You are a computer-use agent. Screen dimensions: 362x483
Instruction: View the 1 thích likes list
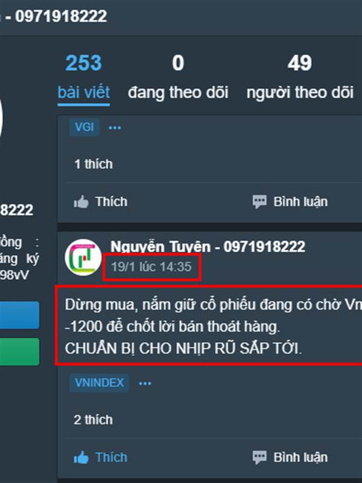point(94,164)
